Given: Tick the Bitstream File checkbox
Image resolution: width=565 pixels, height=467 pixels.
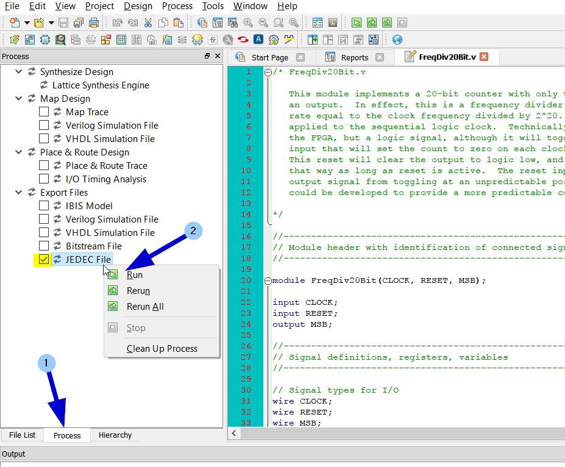Looking at the screenshot, I should click(44, 246).
